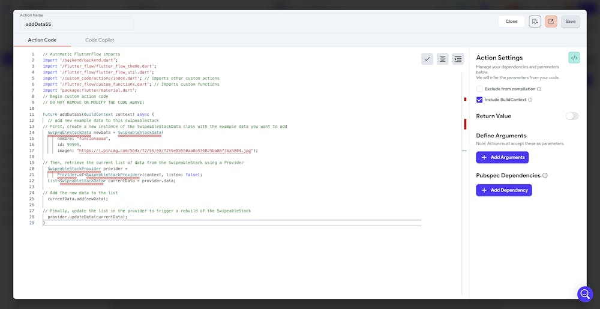
Task: Click the 'Automatic FlutterFlow imports' comment
Action: coord(82,55)
